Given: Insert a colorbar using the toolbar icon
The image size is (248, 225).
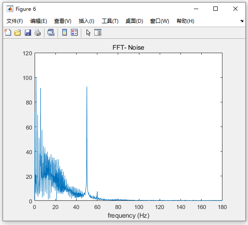Looking at the screenshot, I should [x=64, y=32].
